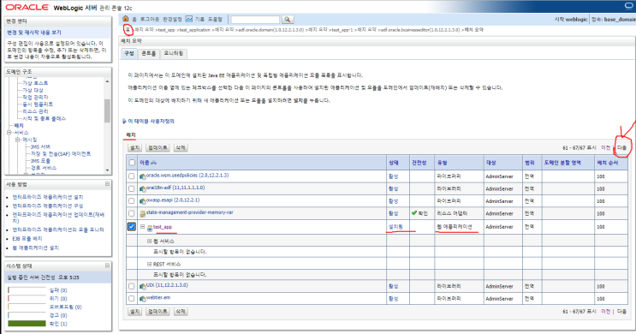Select 시작 및 종료 클래스 tree item
Viewport: 636px width, 334px height.
pos(44,118)
